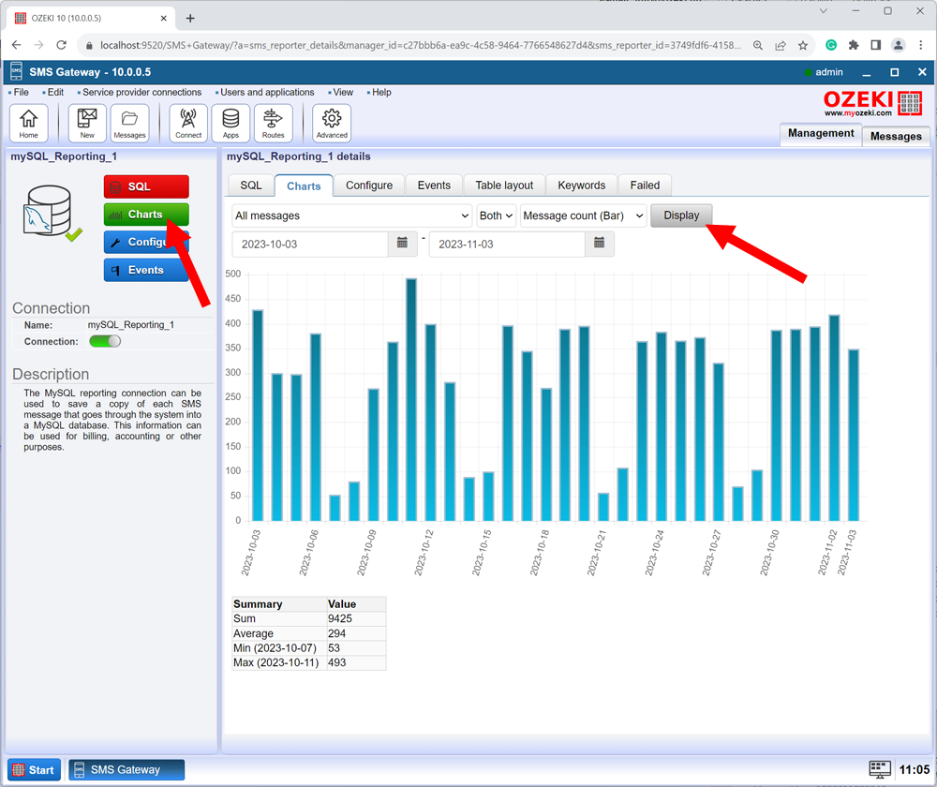This screenshot has height=787, width=937.
Task: Switch to the Events tab
Action: tap(434, 186)
